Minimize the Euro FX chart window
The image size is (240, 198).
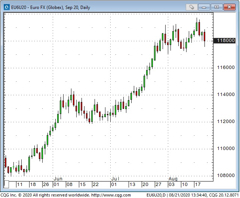point(204,7)
